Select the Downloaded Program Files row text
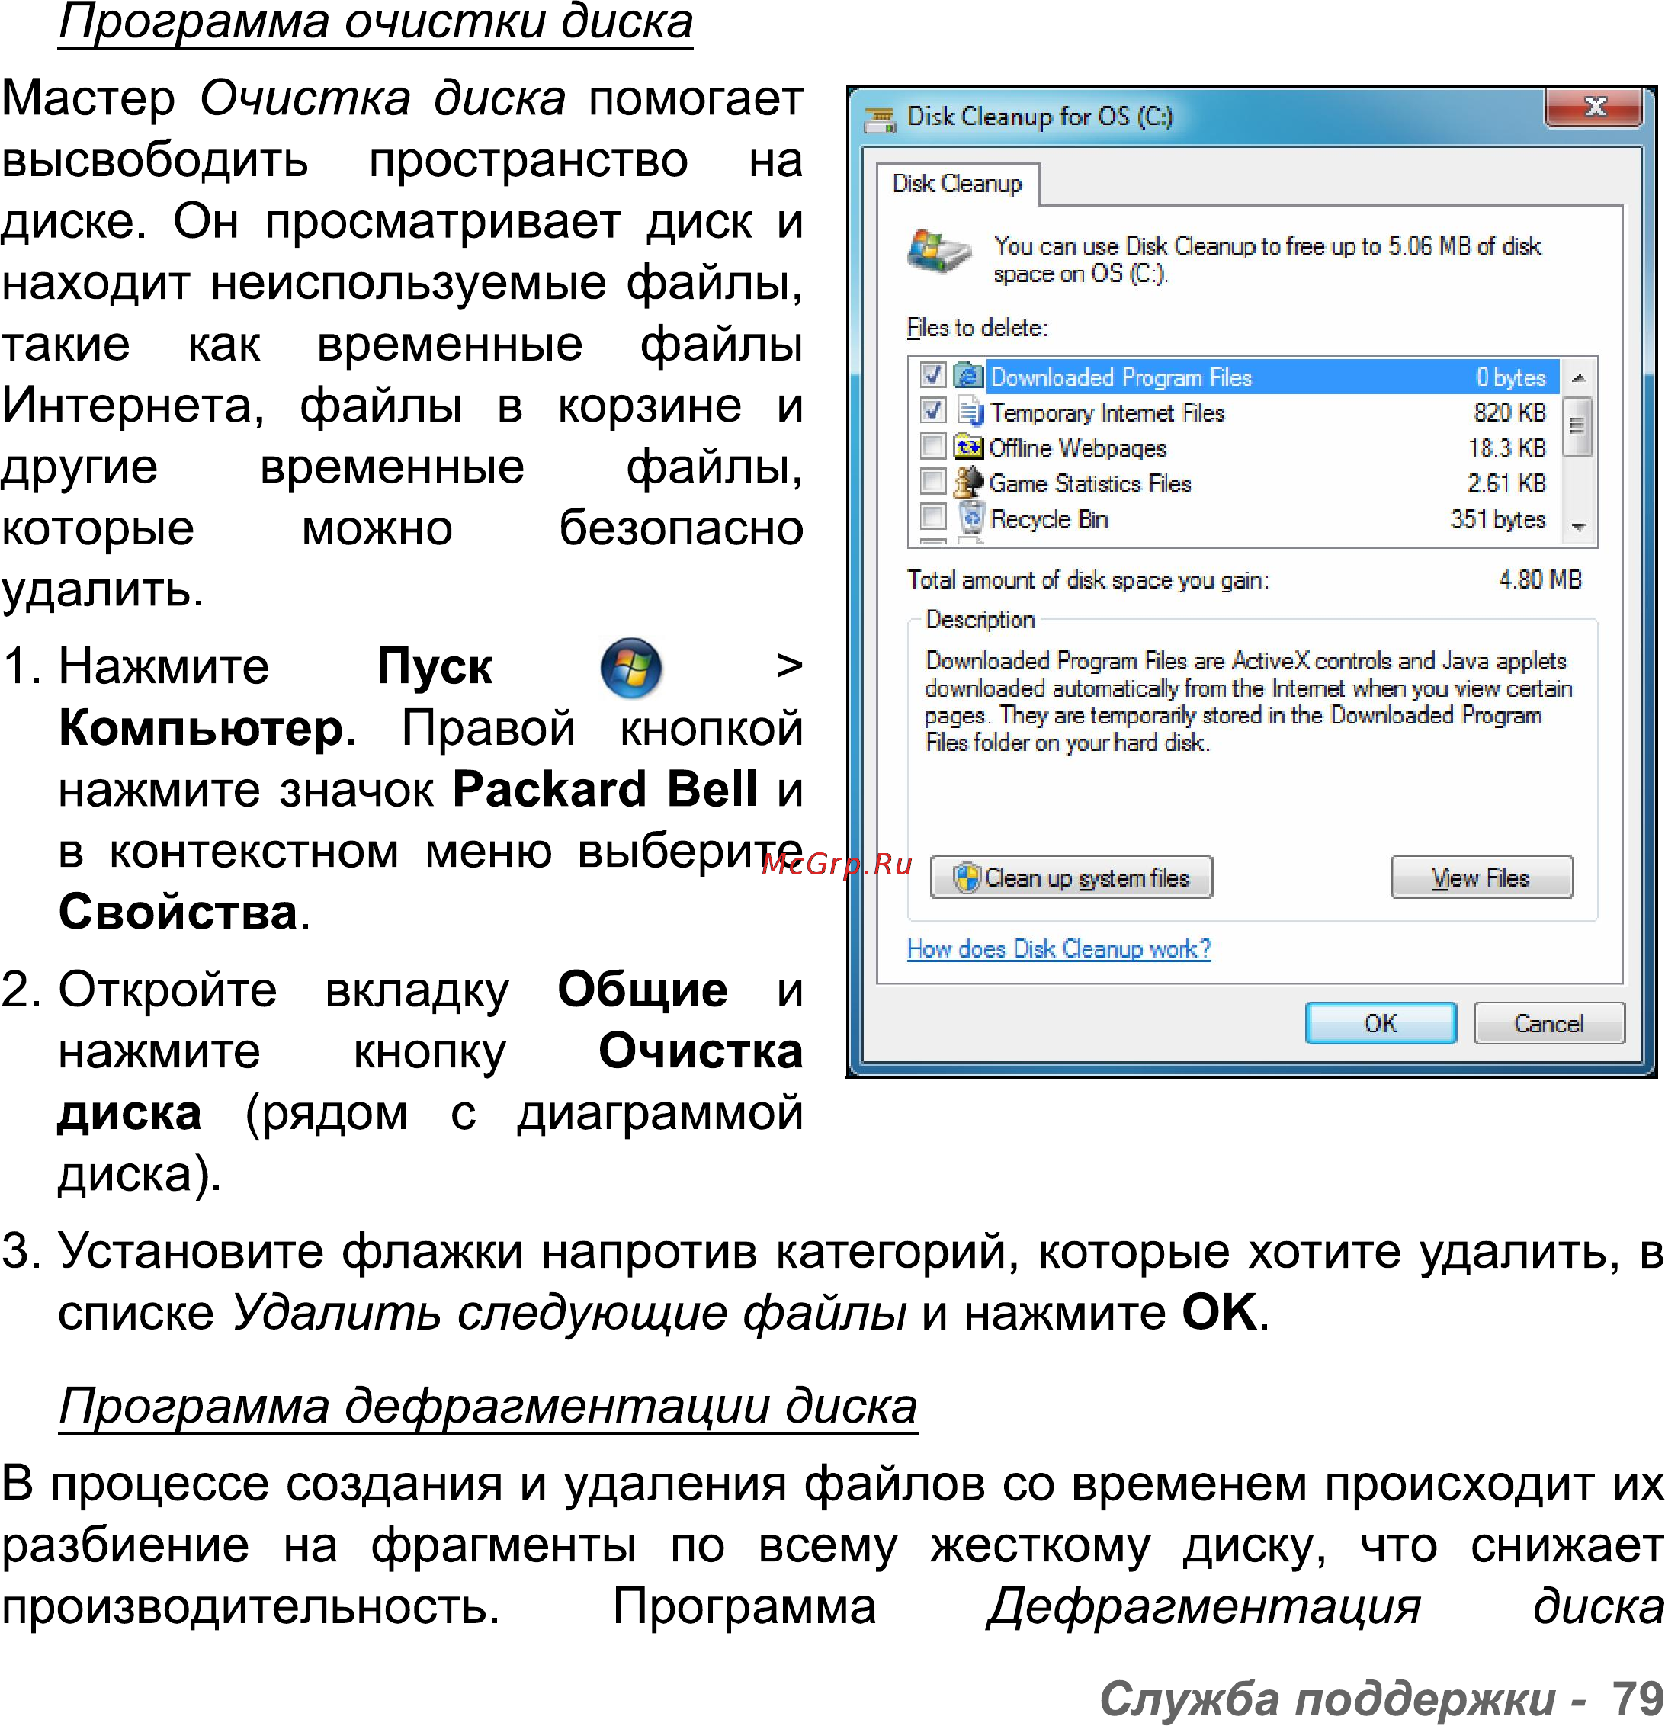1665x1726 pixels. click(x=1120, y=377)
